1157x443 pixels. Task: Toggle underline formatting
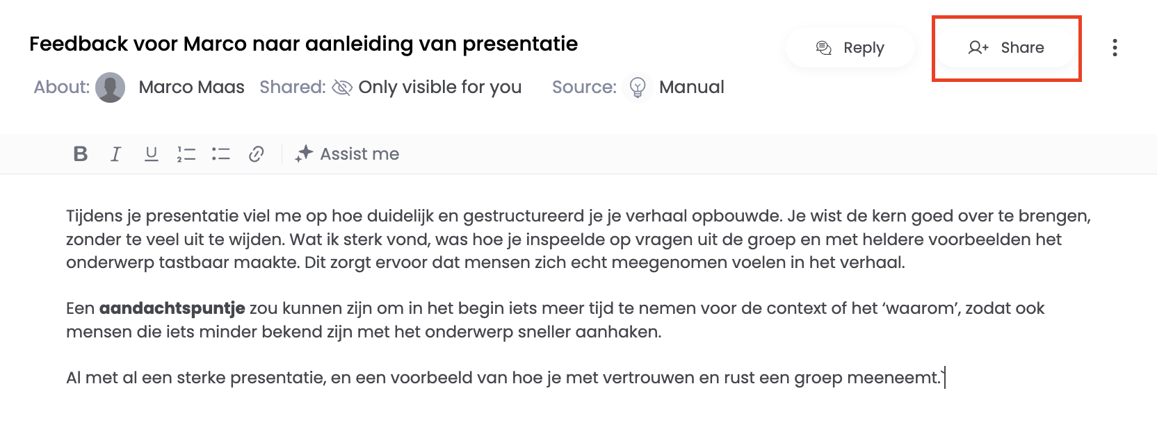151,153
